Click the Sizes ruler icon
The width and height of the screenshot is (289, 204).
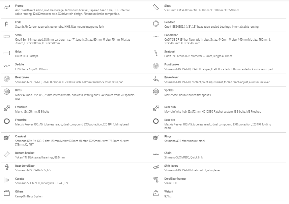click(x=156, y=7)
